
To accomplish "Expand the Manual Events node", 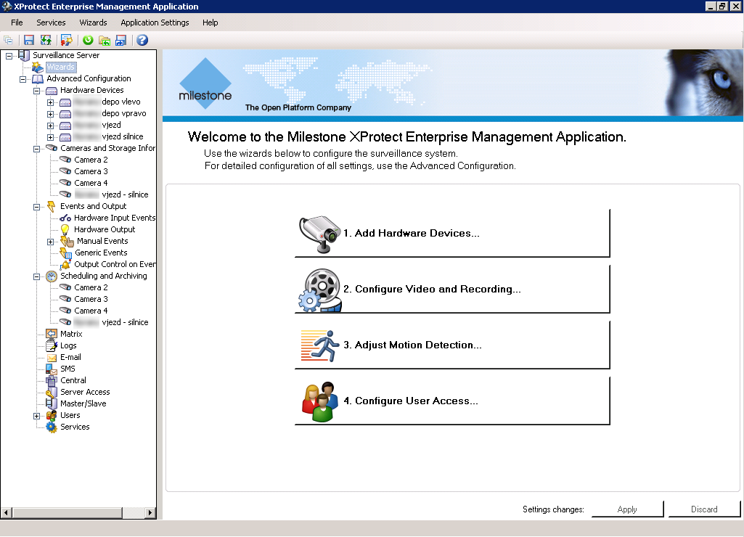I will click(50, 242).
